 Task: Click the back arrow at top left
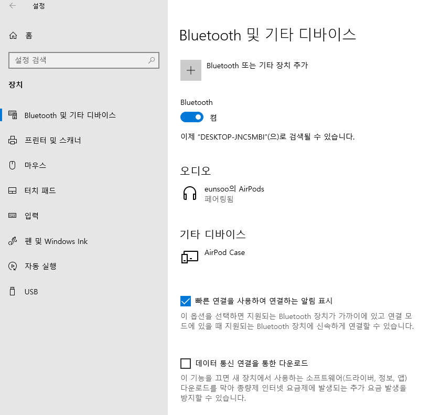click(x=12, y=6)
